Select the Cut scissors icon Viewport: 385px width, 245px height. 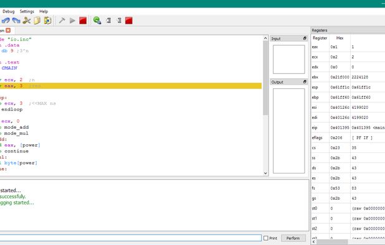point(27,21)
